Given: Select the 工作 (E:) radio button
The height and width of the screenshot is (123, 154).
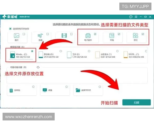Looking at the screenshot, I should click(89, 51).
